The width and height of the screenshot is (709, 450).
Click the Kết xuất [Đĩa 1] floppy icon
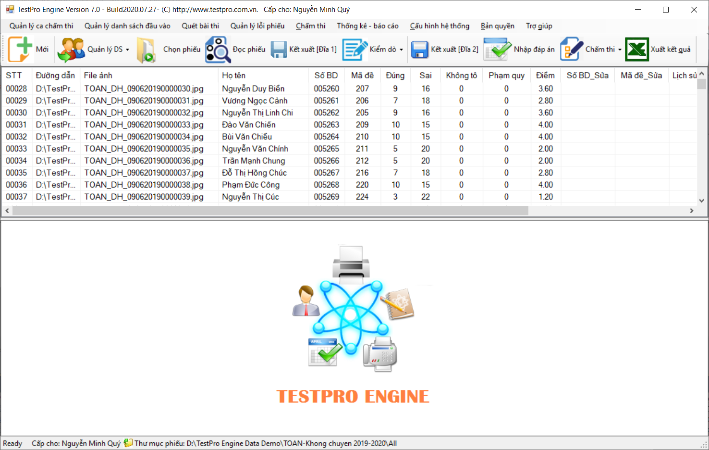(279, 50)
